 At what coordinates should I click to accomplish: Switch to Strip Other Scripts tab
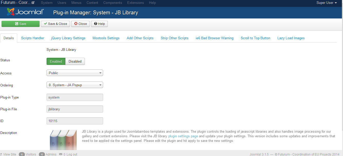(175, 38)
